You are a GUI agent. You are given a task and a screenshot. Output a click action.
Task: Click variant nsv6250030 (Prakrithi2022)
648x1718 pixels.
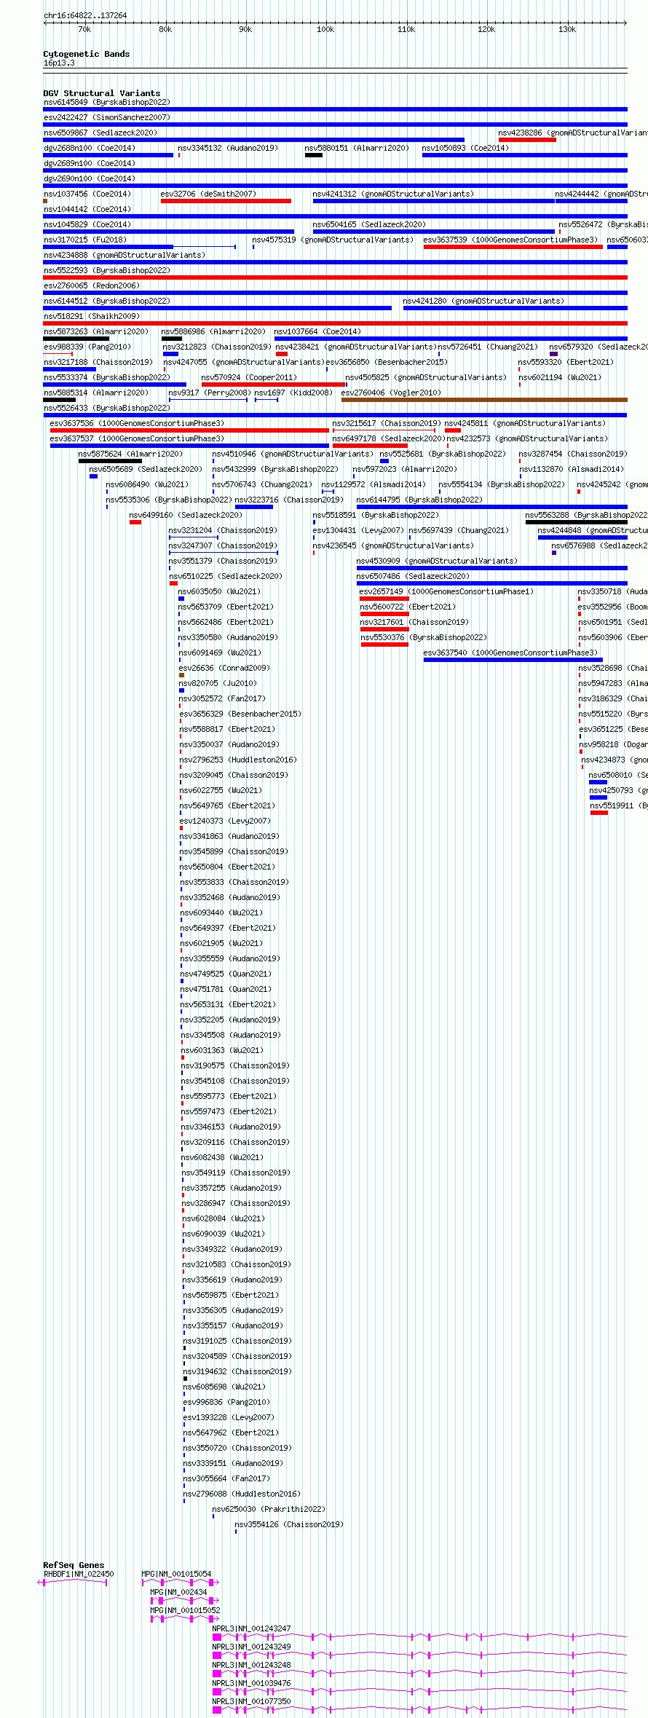(269, 1509)
